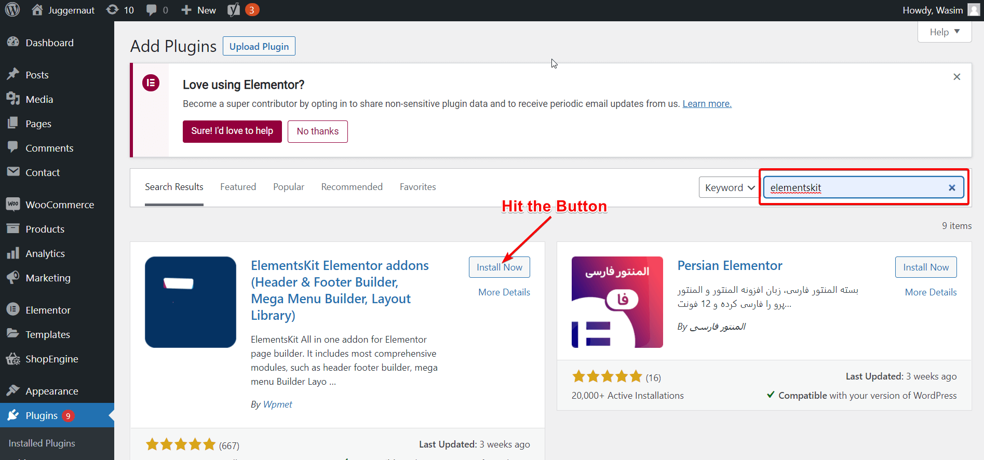The height and width of the screenshot is (460, 984).
Task: Click the Howdy, Wasim account text
Action: click(933, 10)
